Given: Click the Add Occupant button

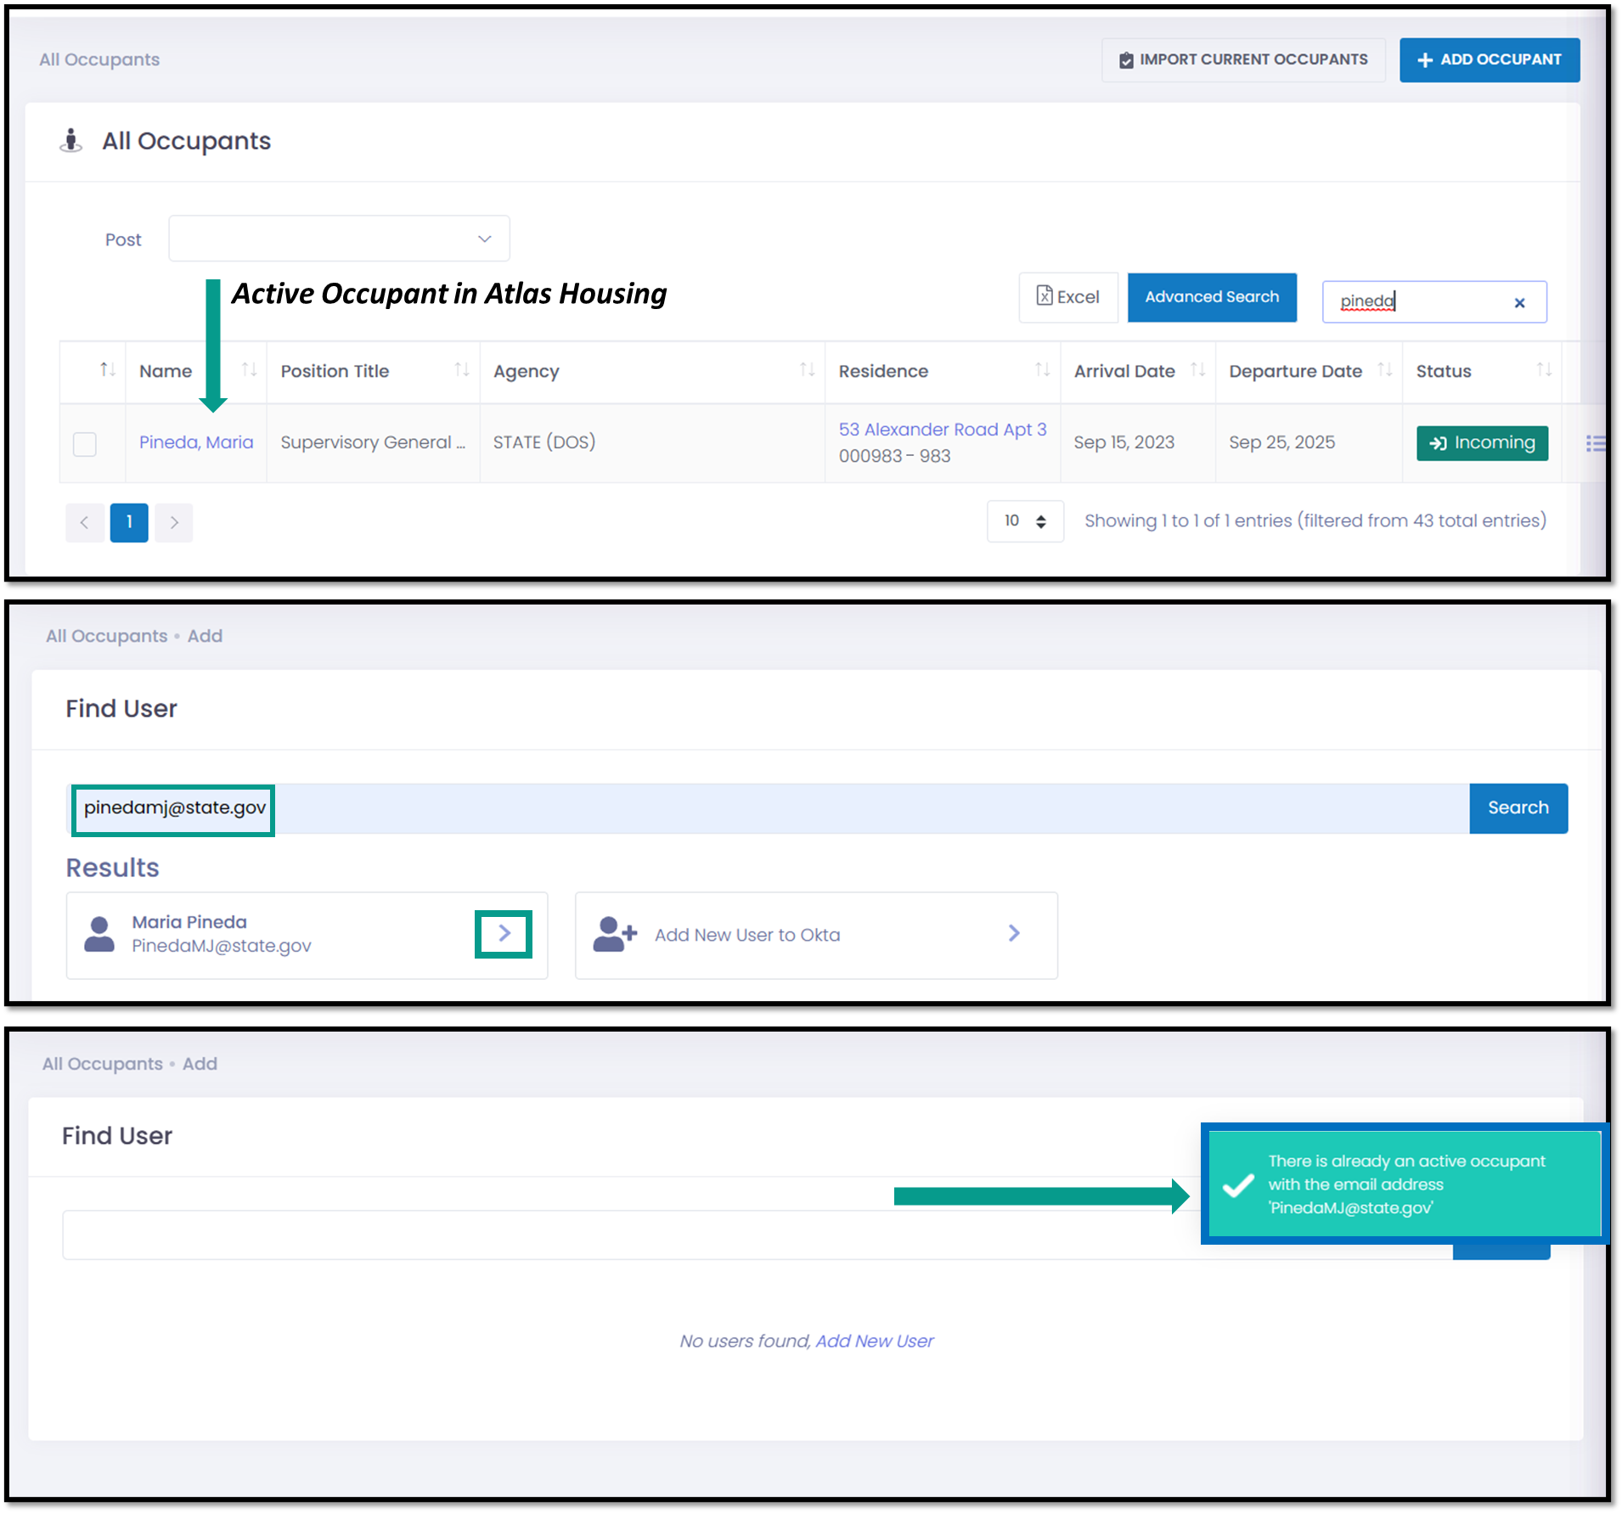Looking at the screenshot, I should click(x=1490, y=59).
